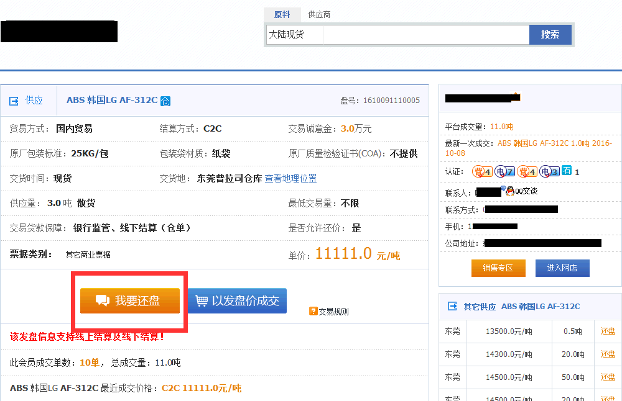Click the 盘号 number 1610091110005
Screen dimensions: 622x401
tap(391, 101)
